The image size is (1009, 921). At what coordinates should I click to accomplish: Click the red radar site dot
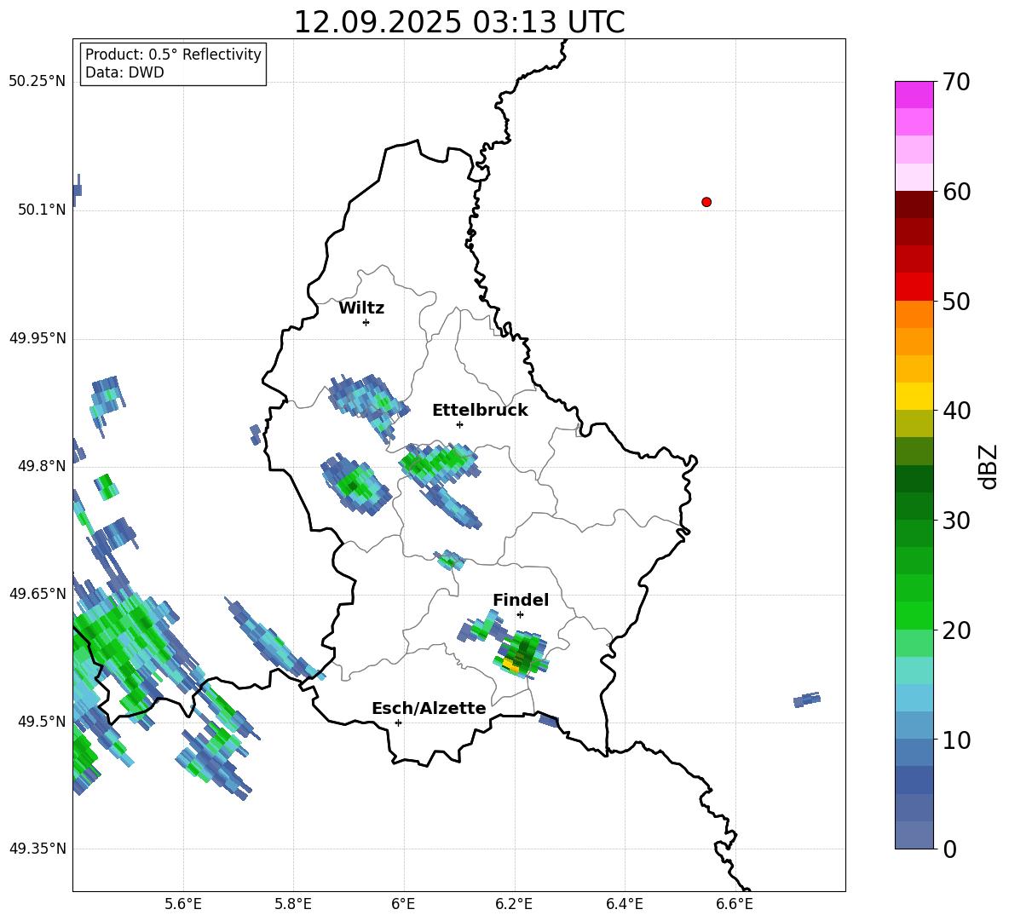(x=706, y=202)
